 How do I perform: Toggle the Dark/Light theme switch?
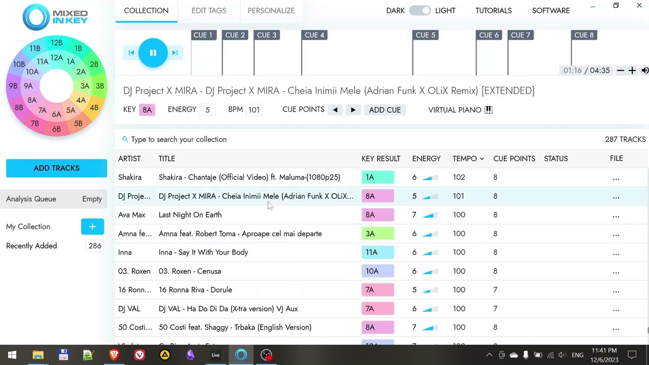420,11
